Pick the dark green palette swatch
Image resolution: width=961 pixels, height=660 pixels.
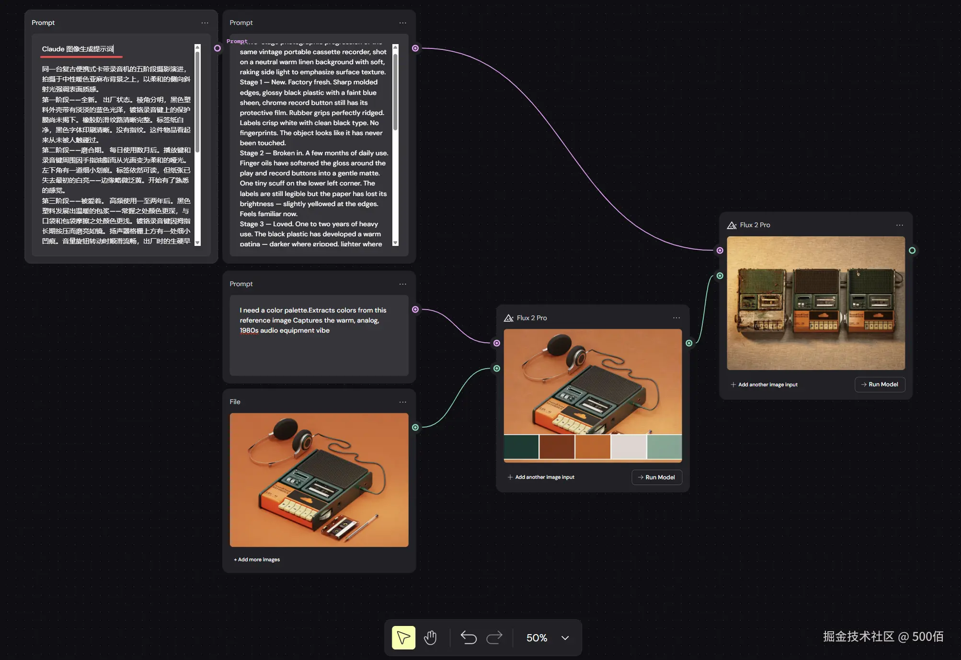tap(521, 447)
